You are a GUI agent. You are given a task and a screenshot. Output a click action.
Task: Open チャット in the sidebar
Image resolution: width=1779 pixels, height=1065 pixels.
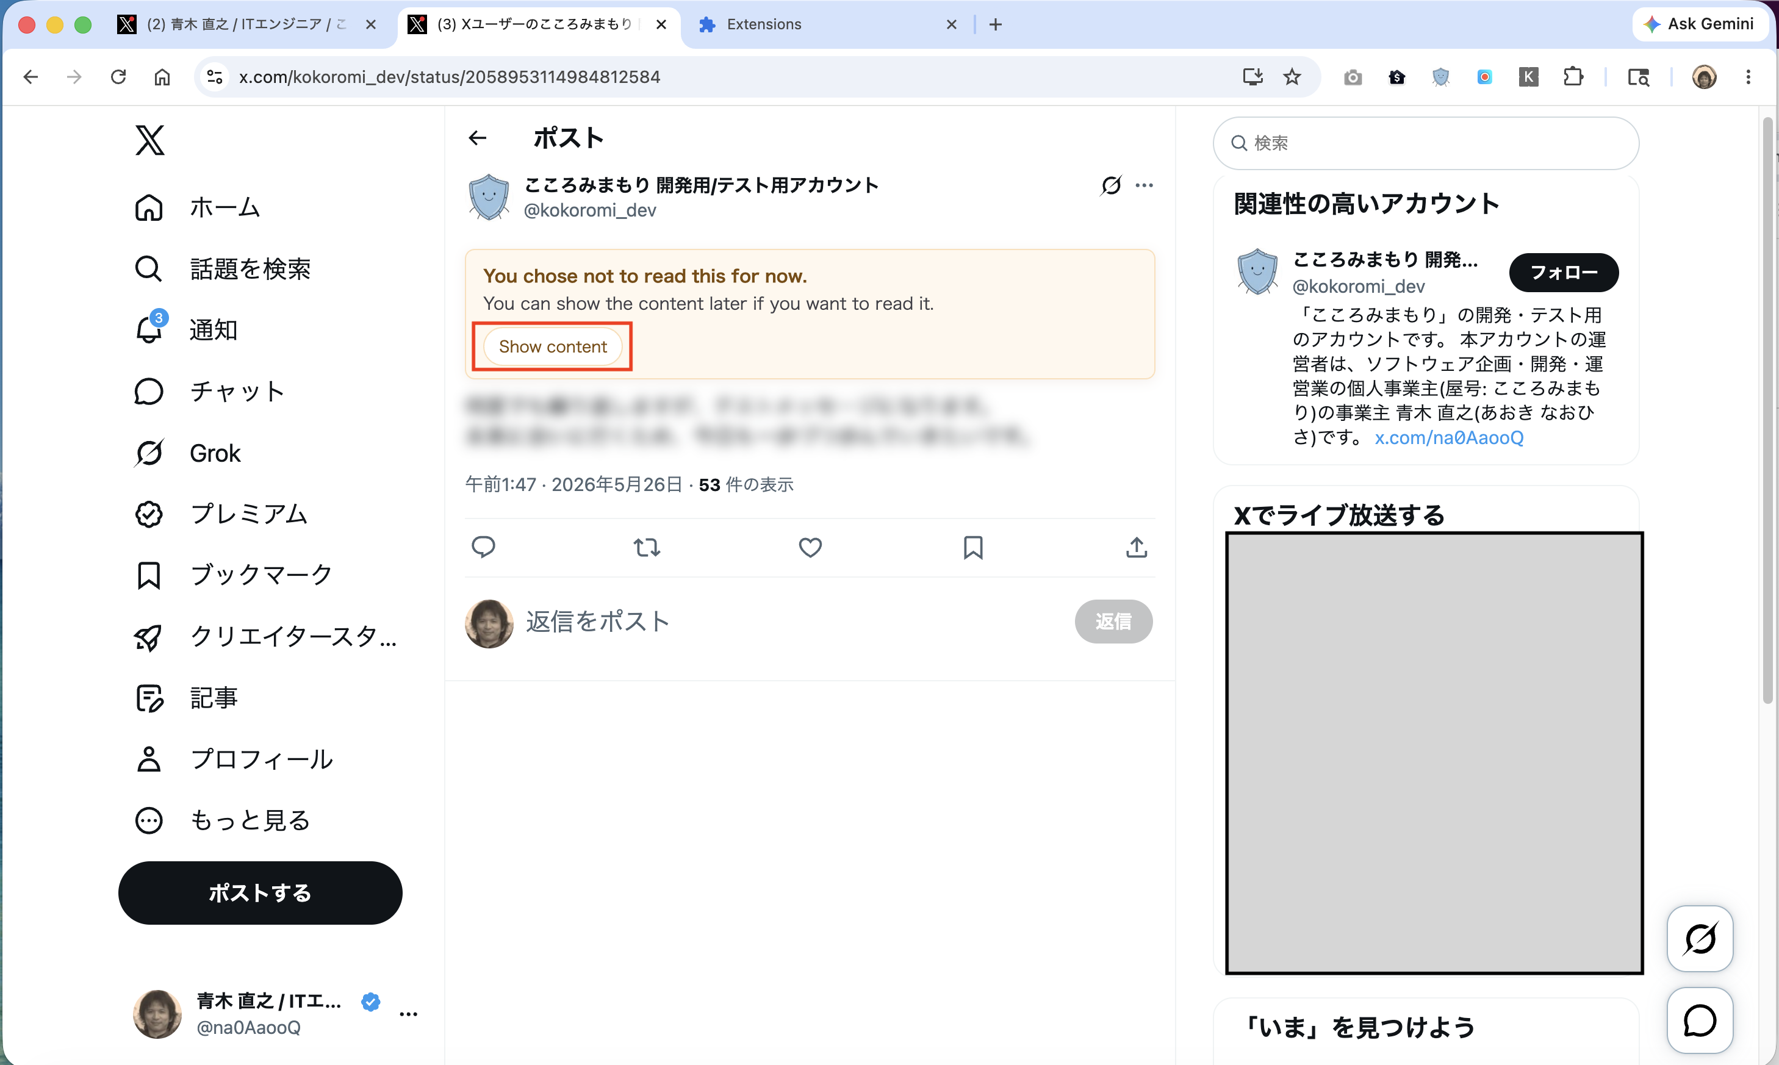(209, 391)
